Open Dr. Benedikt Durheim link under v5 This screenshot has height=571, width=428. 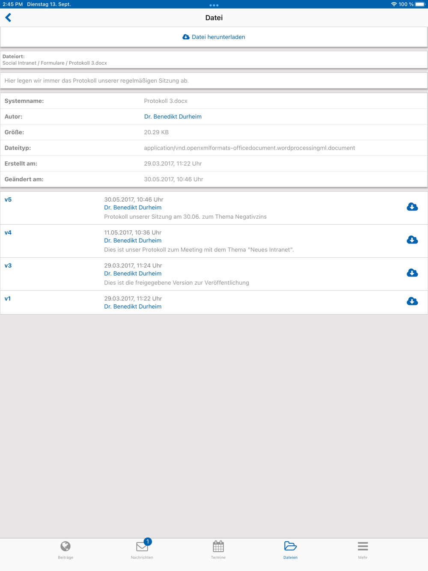pyautogui.click(x=133, y=208)
